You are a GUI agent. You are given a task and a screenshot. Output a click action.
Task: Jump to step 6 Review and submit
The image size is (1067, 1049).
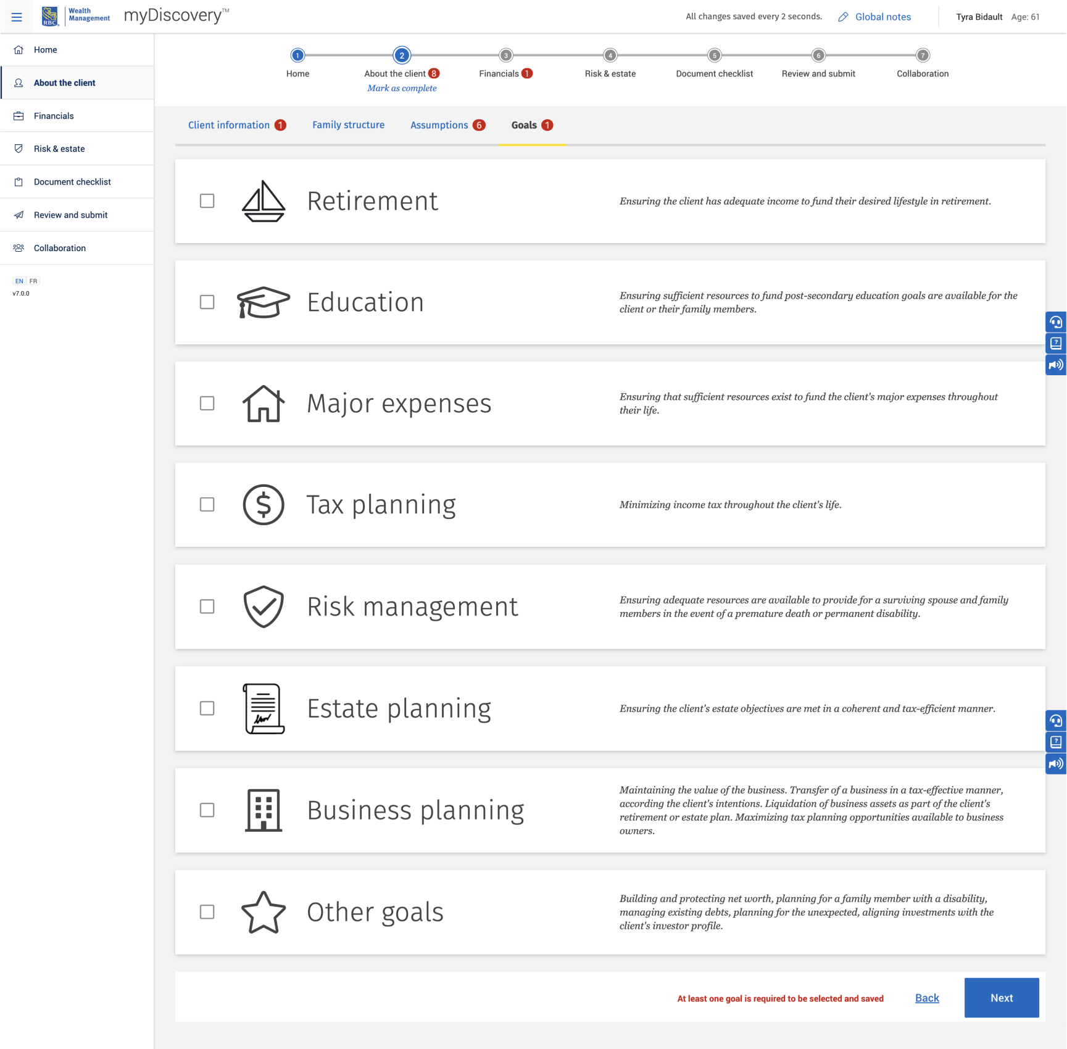(818, 56)
